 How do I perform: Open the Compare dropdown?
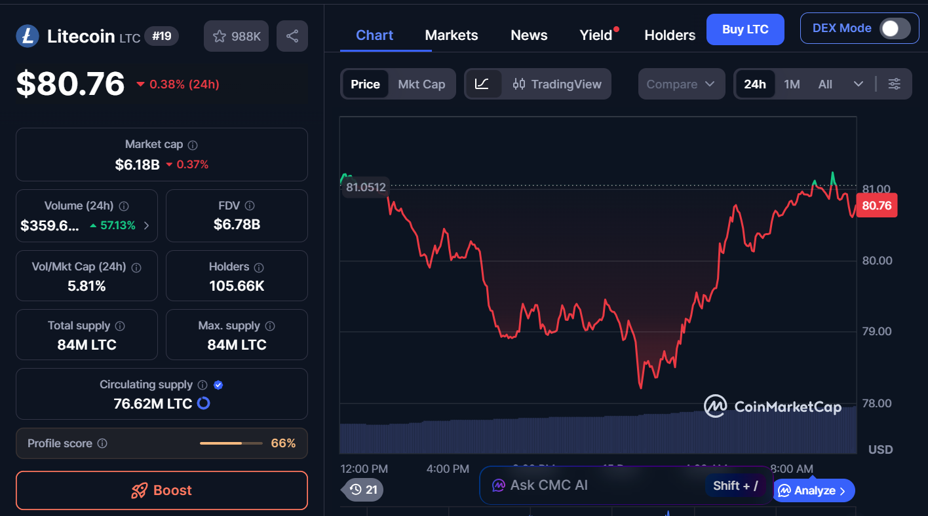[682, 84]
